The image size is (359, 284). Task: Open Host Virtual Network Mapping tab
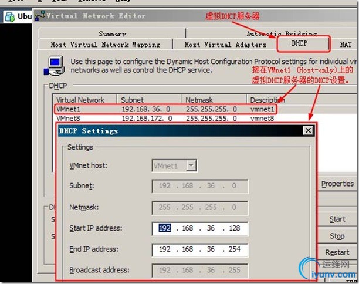pos(106,44)
